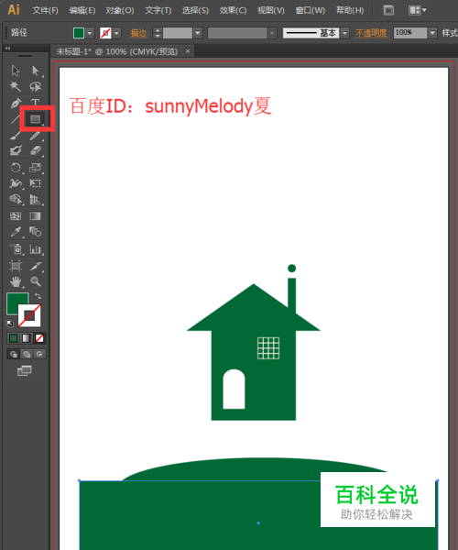458x550 pixels.
Task: Open the 对象(O) menu
Action: click(120, 10)
